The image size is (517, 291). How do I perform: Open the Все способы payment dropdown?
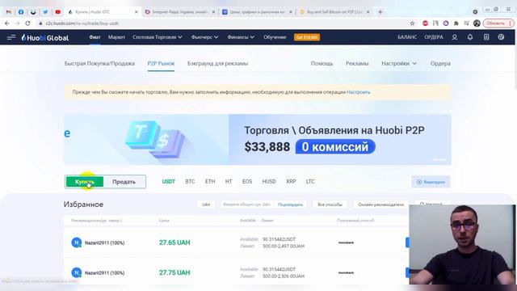(x=330, y=205)
